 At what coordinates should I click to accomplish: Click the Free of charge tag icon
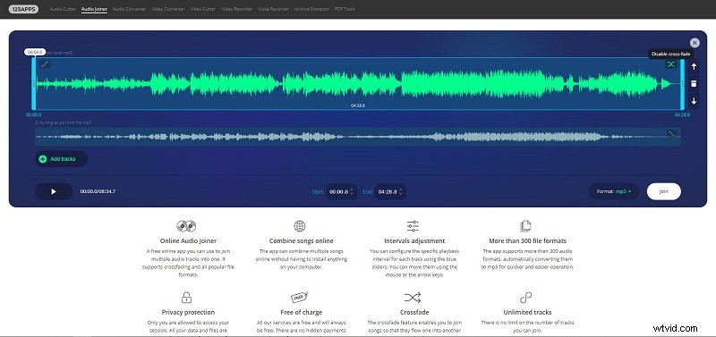300,298
